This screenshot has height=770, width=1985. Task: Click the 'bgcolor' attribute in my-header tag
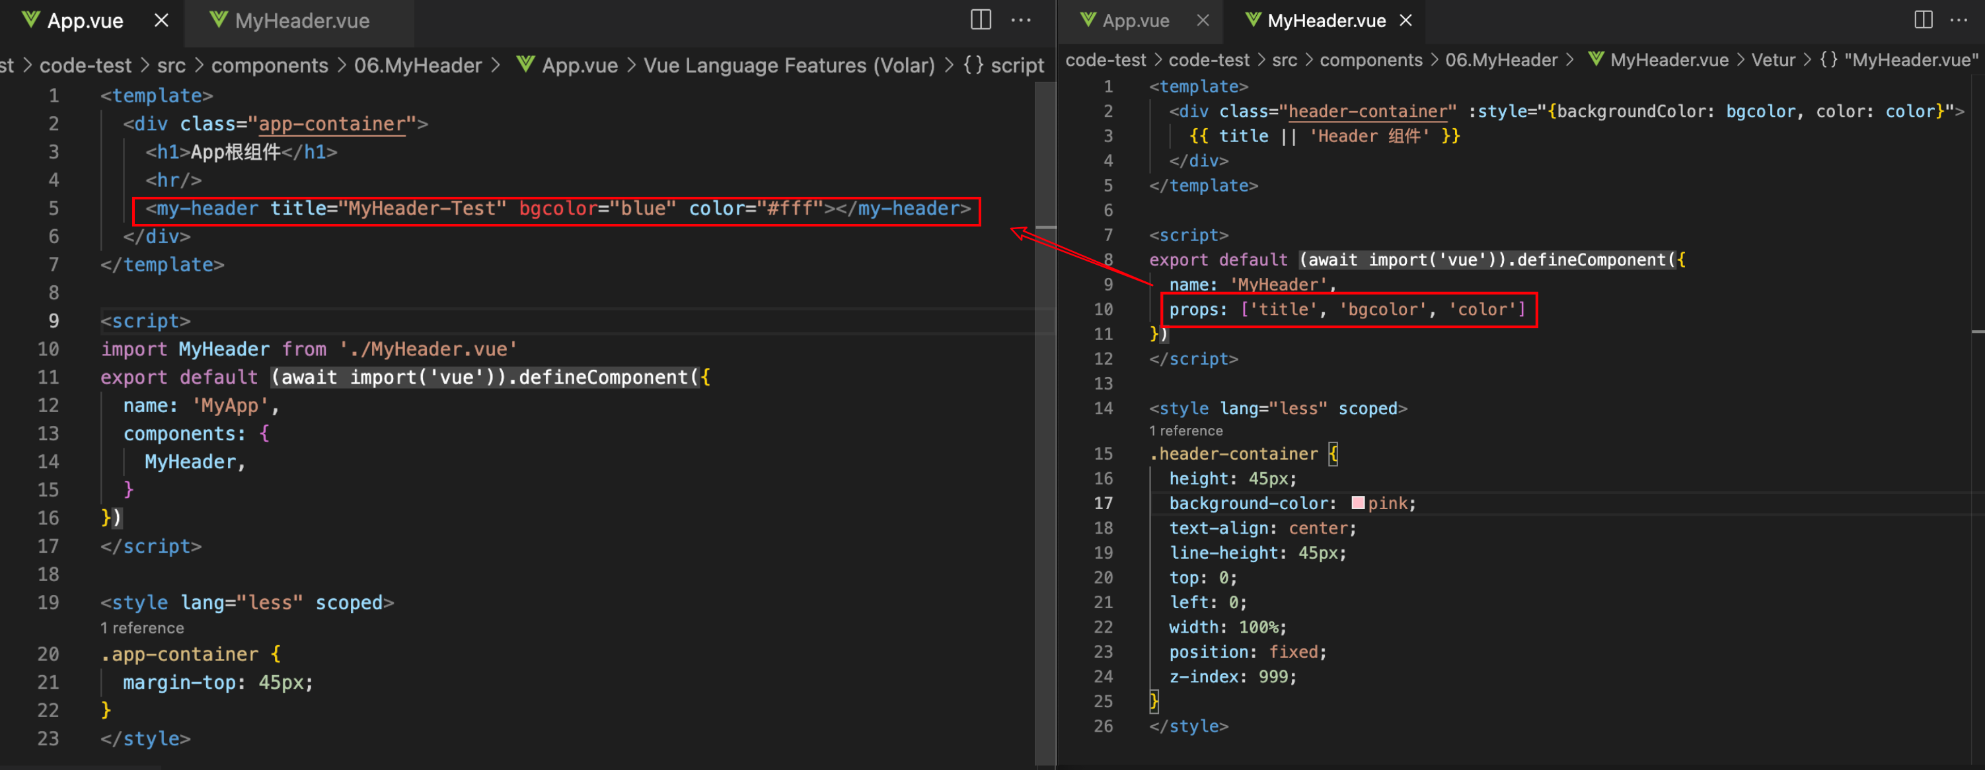558,209
